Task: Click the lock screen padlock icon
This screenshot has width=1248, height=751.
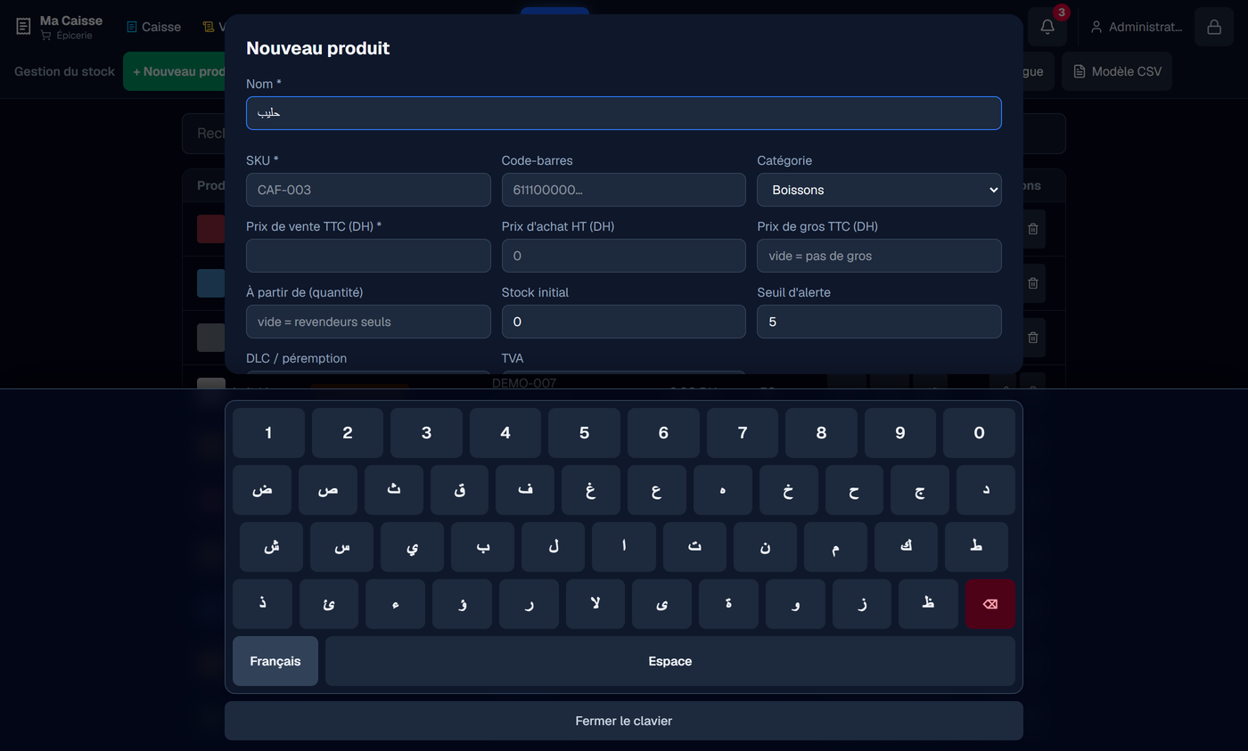Action: coord(1213,27)
